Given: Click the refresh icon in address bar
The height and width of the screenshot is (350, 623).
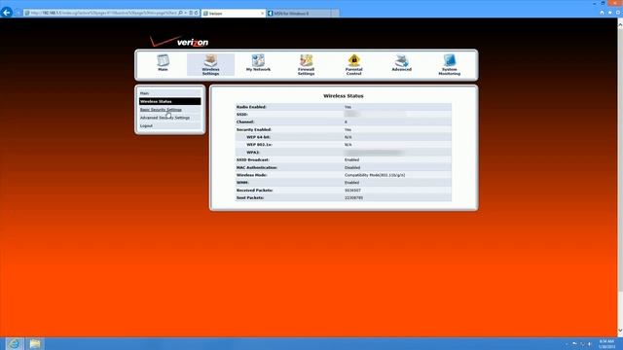Looking at the screenshot, I should coord(197,13).
